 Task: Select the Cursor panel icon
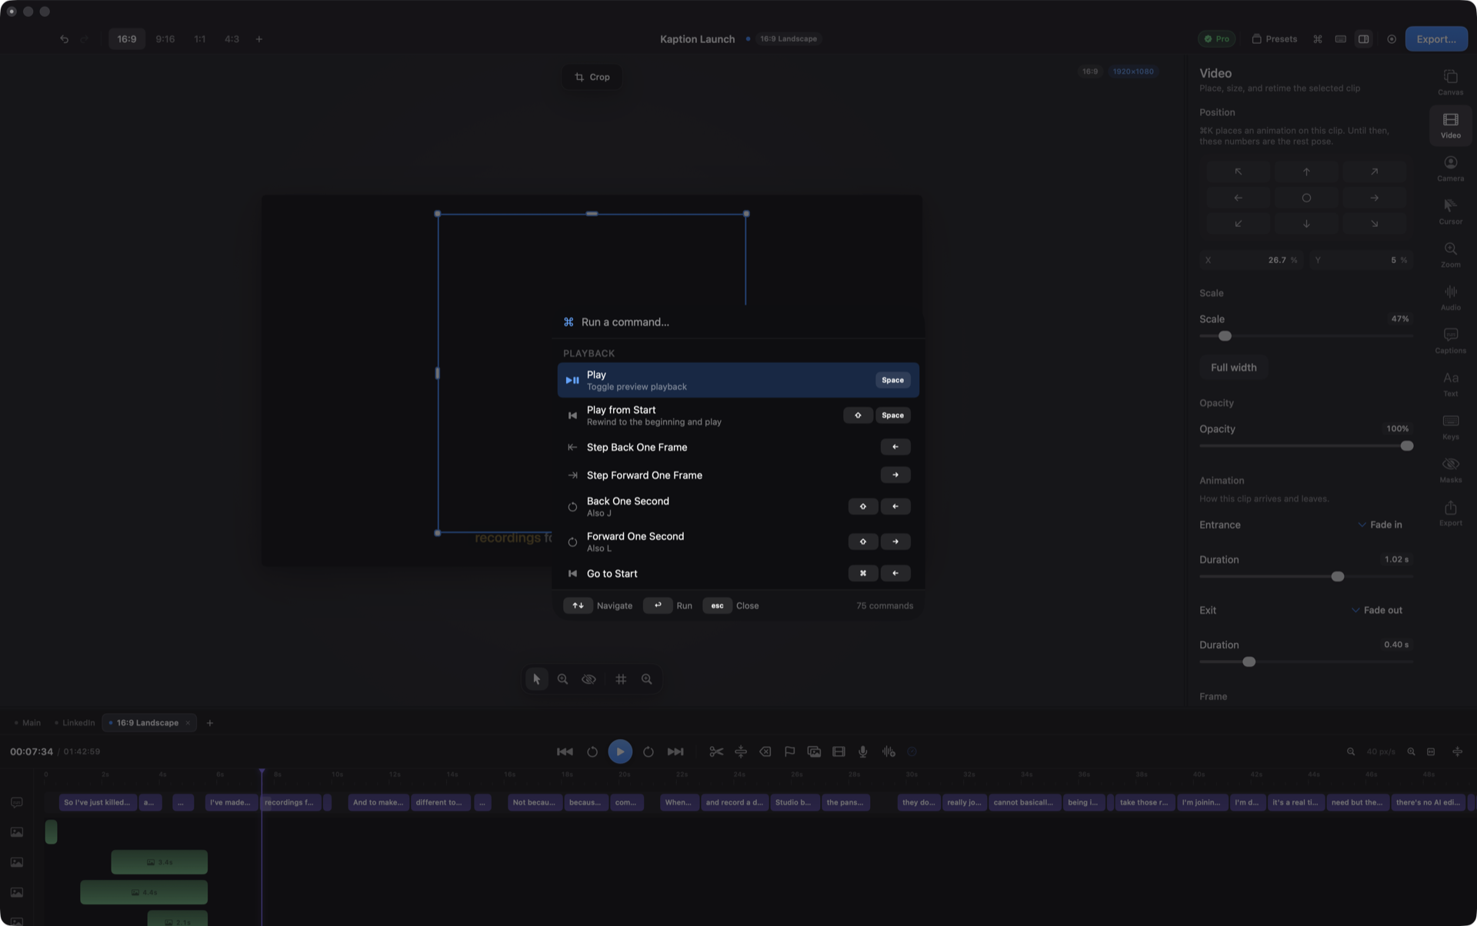(x=1450, y=211)
